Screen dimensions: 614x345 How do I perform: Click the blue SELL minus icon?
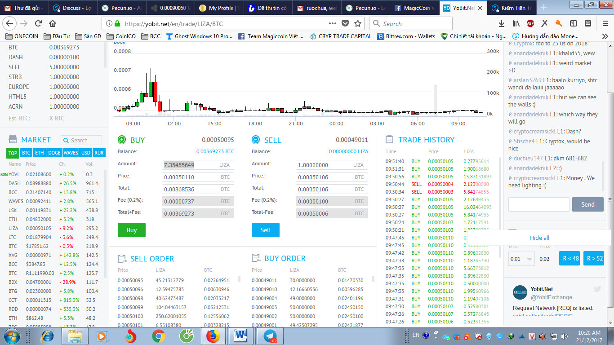[256, 140]
